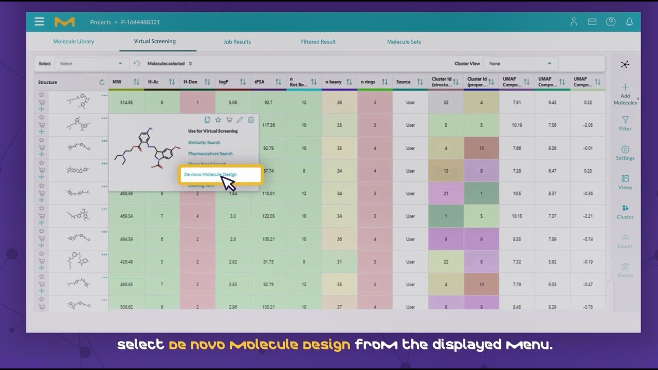Reset selection with the undo arrow icon

pyautogui.click(x=137, y=64)
